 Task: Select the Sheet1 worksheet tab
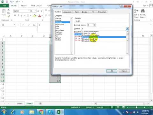click(20, 103)
